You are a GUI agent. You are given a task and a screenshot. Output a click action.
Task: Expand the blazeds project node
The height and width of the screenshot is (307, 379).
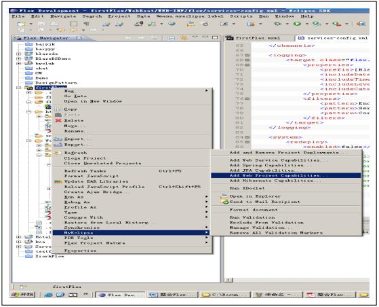point(19,54)
